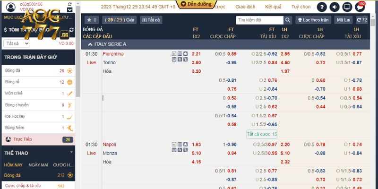Click the magnifier search icon
This screenshot has height=189, width=378.
[288, 20]
